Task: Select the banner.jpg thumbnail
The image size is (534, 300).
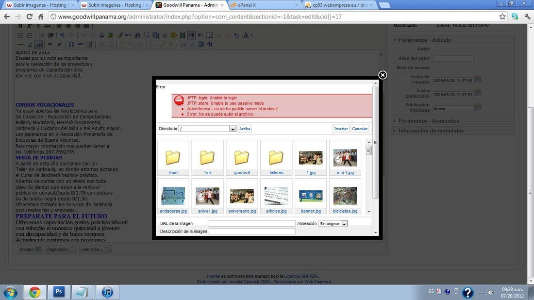Action: tap(311, 196)
